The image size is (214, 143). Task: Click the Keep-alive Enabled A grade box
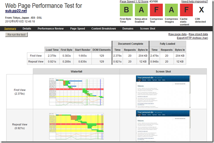click(x=141, y=10)
